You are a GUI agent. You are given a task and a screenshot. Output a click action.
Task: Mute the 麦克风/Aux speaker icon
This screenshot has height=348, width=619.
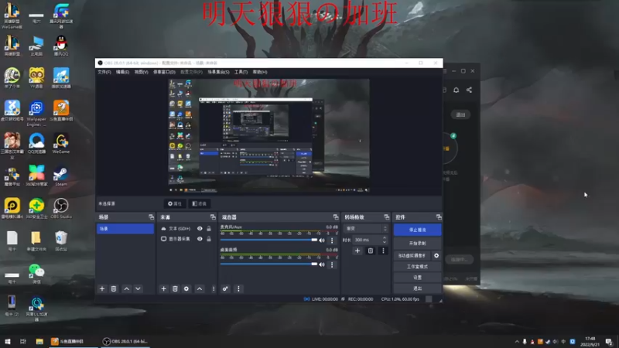point(322,240)
